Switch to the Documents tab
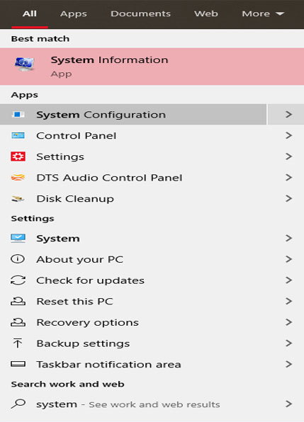304x422 pixels. click(x=140, y=13)
